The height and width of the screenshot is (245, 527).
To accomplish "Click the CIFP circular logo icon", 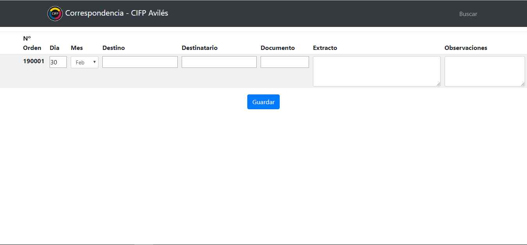I will pos(55,14).
